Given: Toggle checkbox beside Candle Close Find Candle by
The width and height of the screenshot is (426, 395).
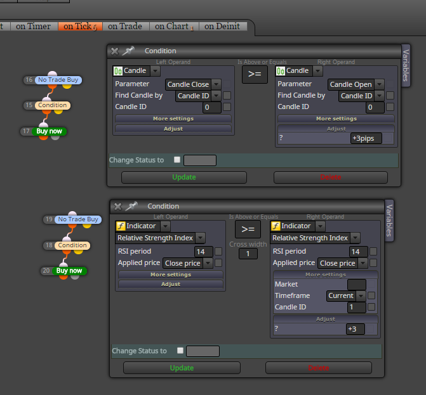Looking at the screenshot, I should tap(227, 96).
